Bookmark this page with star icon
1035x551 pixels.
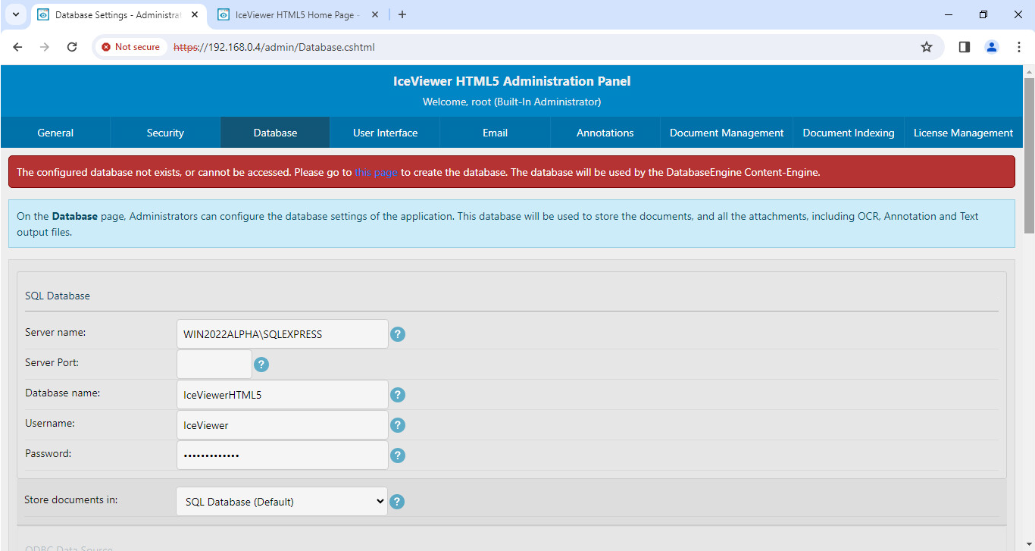click(926, 47)
